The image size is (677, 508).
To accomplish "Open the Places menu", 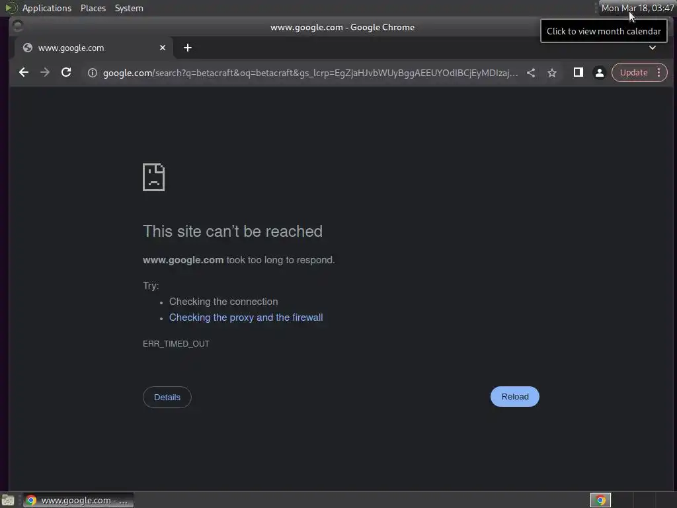I will pyautogui.click(x=93, y=8).
